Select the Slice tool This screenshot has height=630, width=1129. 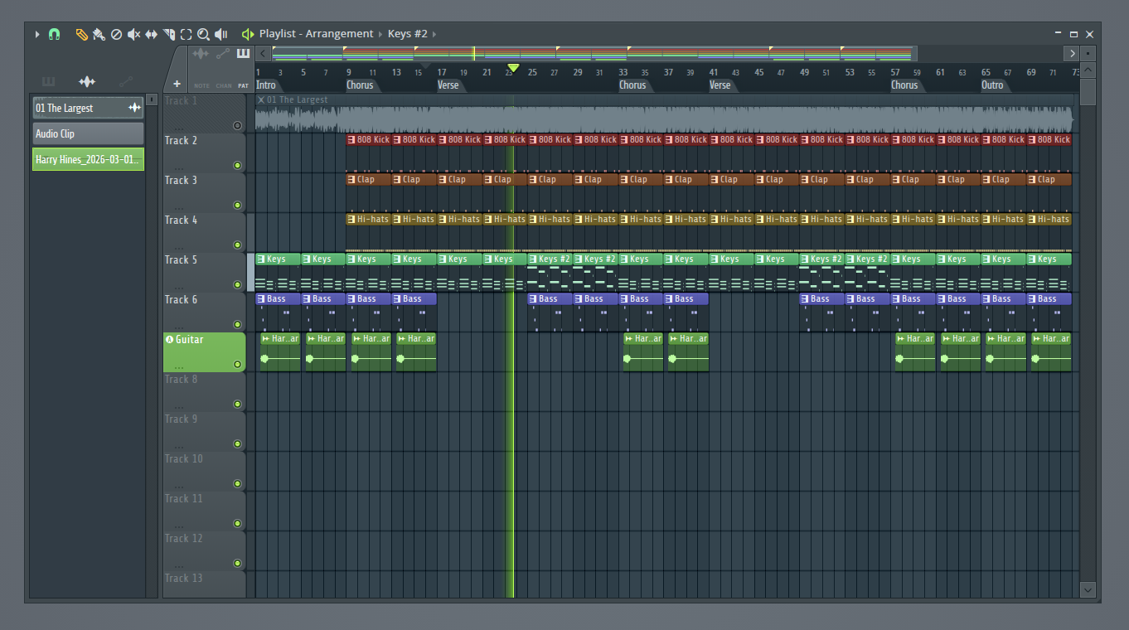pos(169,35)
